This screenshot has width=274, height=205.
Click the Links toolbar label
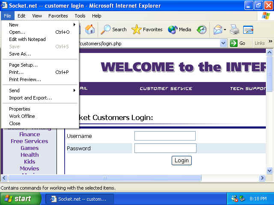(x=259, y=43)
